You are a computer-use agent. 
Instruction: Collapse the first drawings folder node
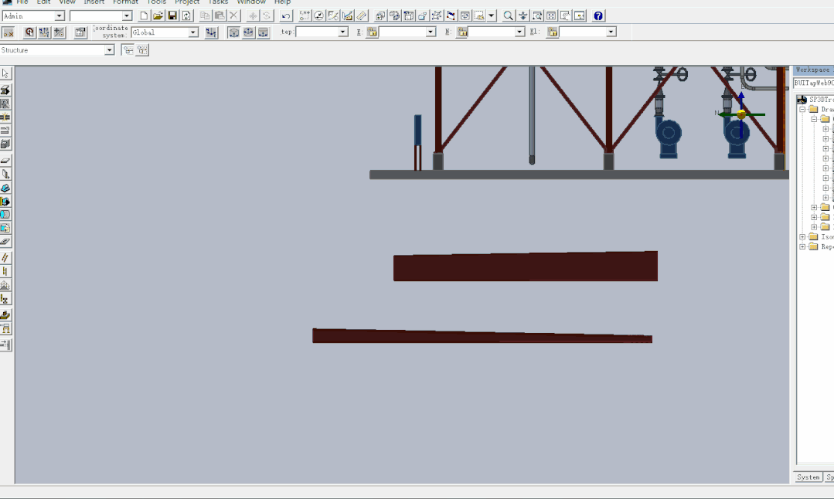click(802, 110)
